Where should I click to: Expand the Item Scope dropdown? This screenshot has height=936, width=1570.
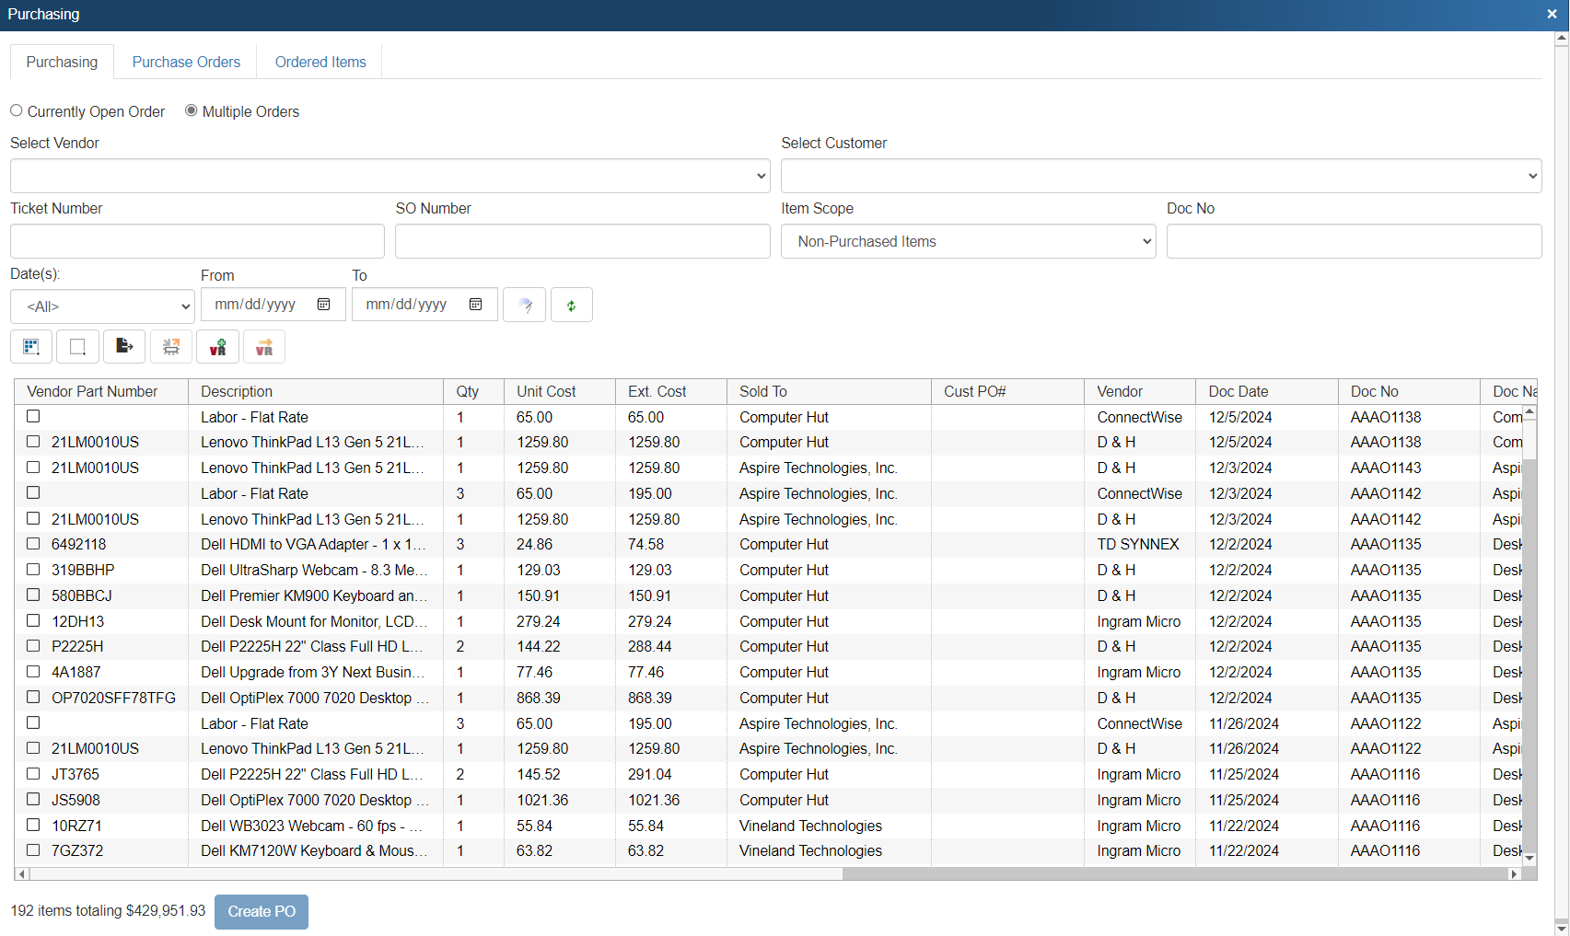pos(968,242)
